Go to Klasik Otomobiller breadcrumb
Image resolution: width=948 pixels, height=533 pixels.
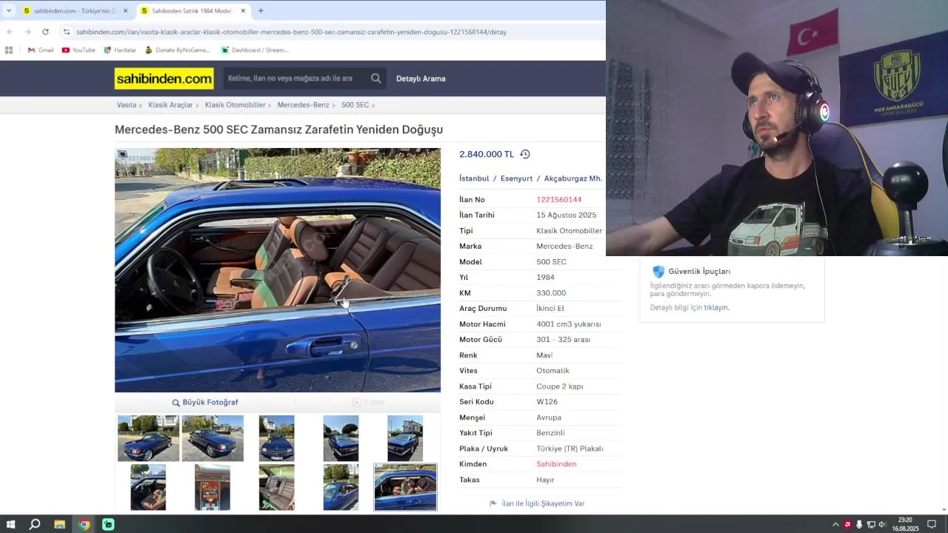(x=235, y=105)
